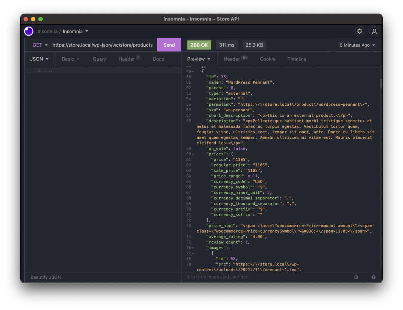The width and height of the screenshot is (403, 310).
Task: Click the purple Insomnia workspace logo
Action: (x=28, y=31)
